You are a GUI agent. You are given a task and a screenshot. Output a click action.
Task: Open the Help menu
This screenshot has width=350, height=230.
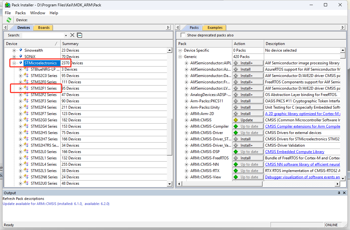click(54, 13)
